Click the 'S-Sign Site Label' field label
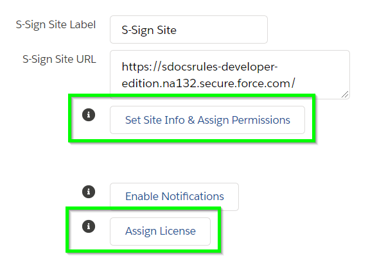The width and height of the screenshot is (368, 261). pyautogui.click(x=56, y=25)
